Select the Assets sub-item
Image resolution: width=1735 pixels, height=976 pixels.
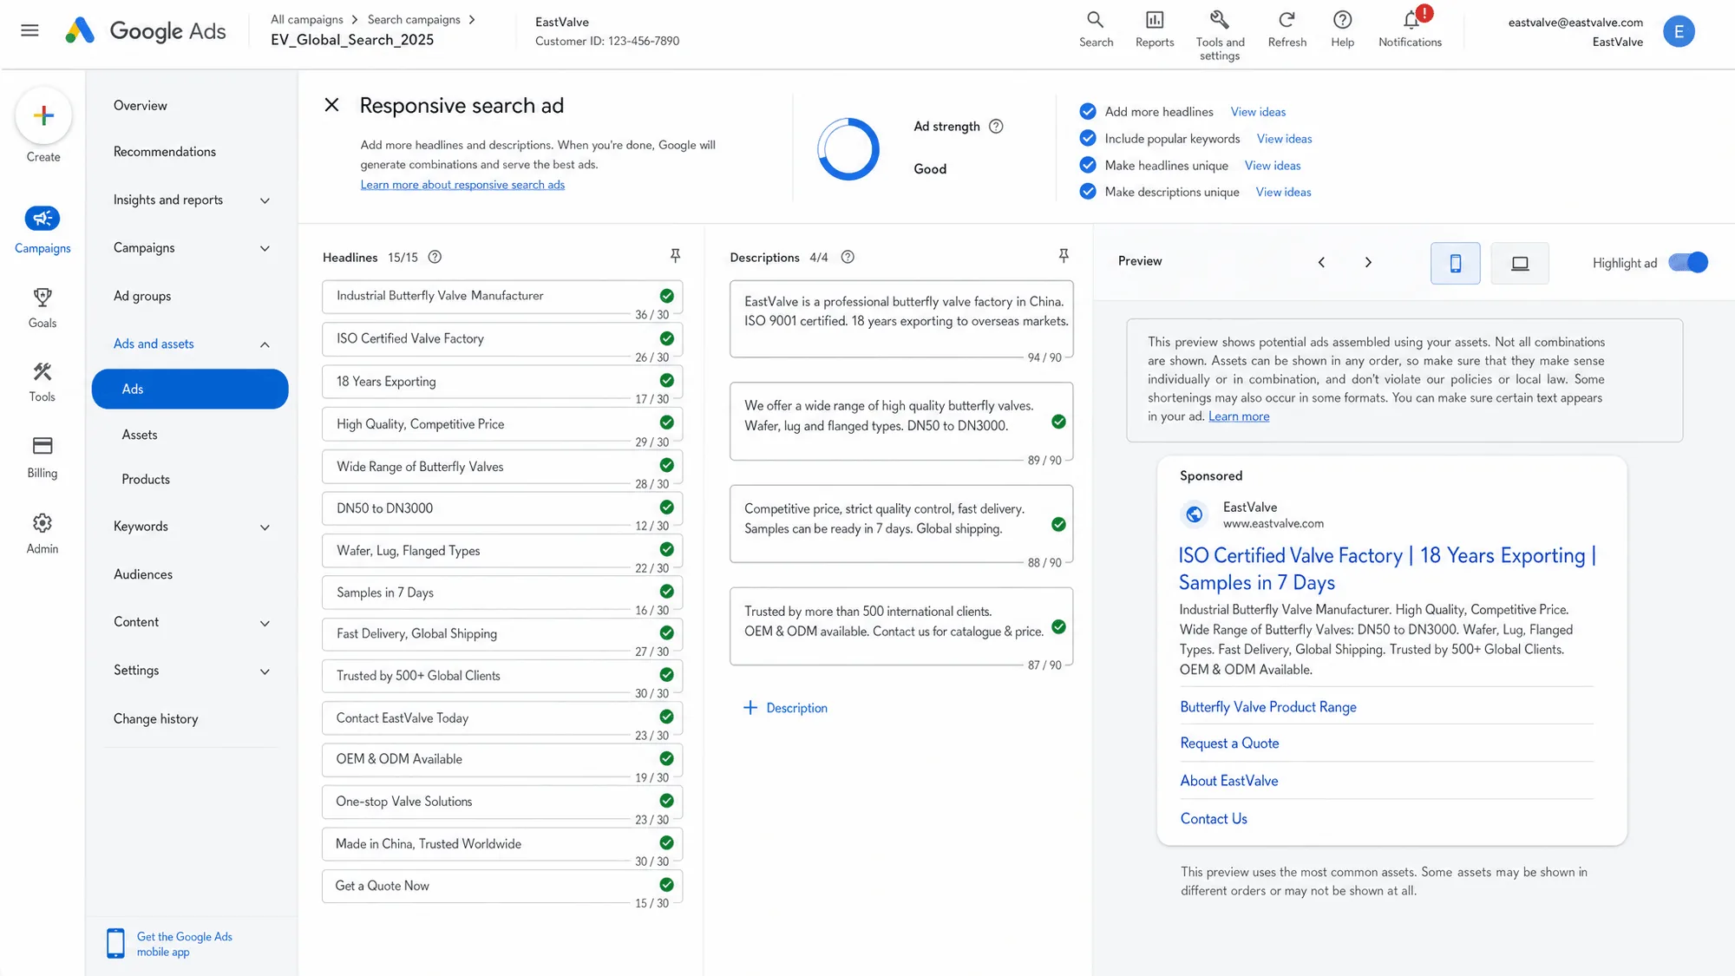click(140, 435)
